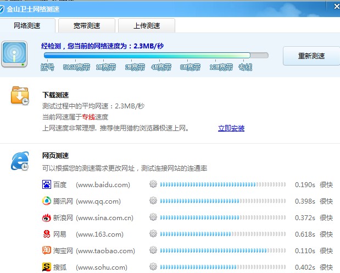Click the red 专线 text in download results

pos(88,117)
